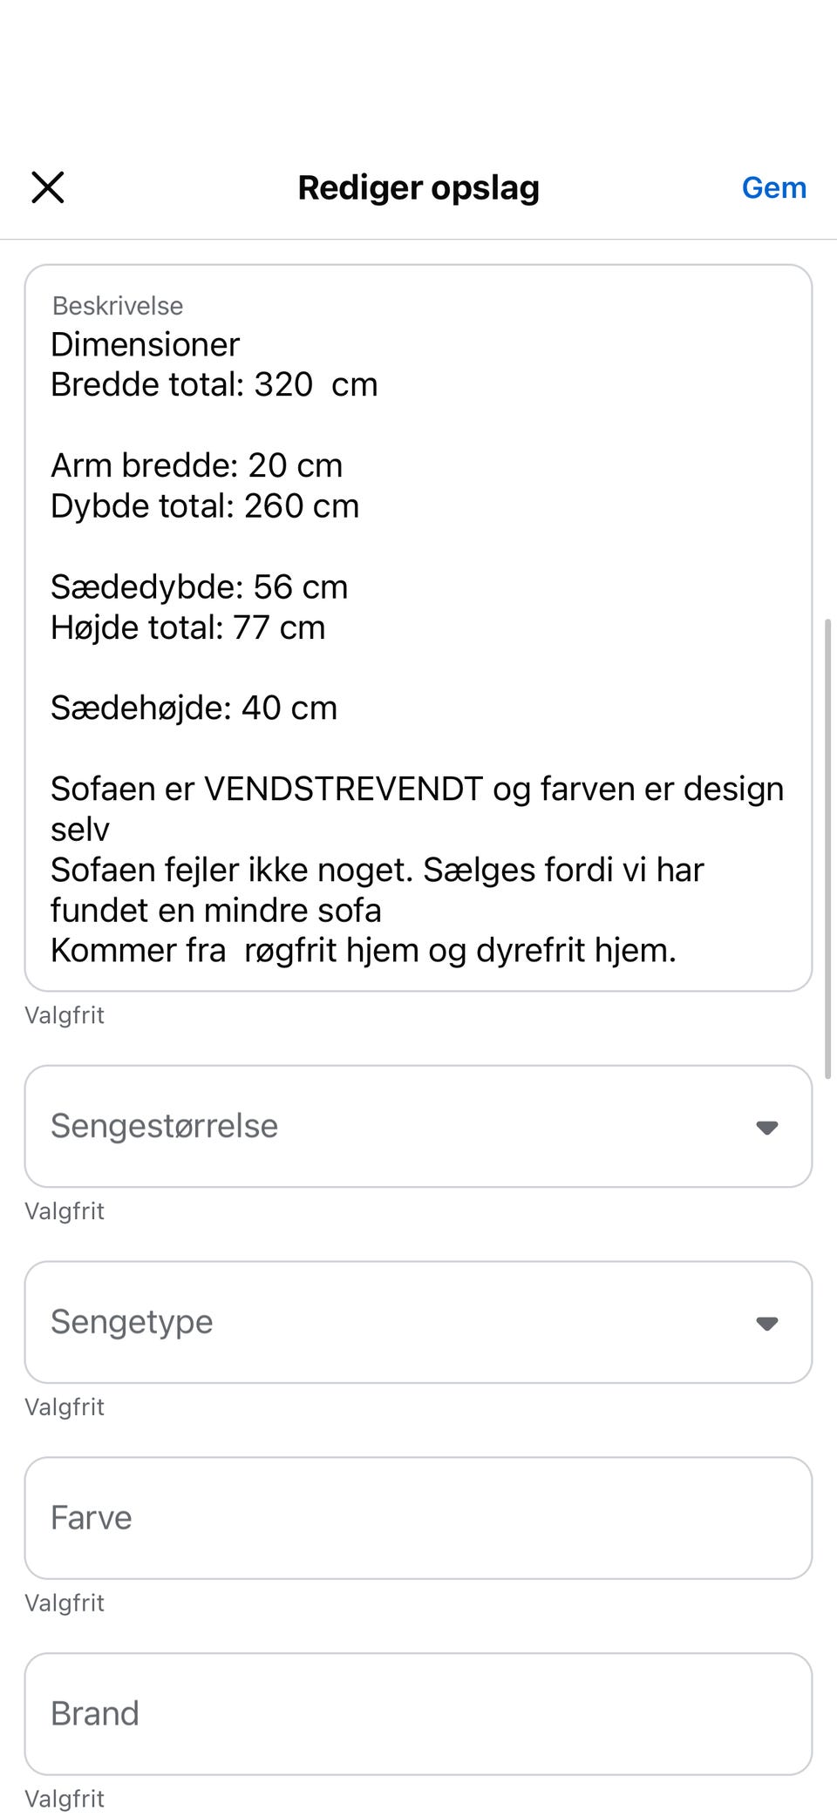Focus the Brand input field
This screenshot has width=837, height=1817.
[418, 1714]
